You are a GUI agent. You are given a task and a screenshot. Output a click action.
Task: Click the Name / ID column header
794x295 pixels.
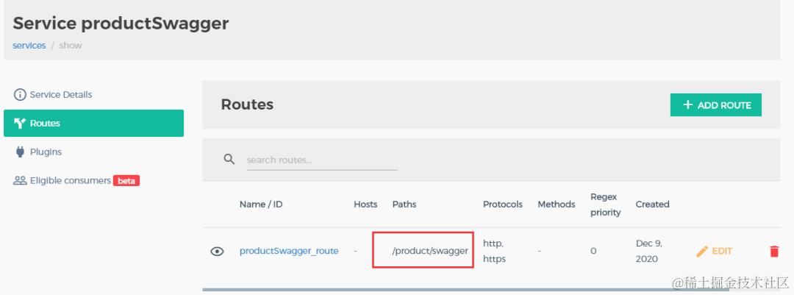coord(261,205)
